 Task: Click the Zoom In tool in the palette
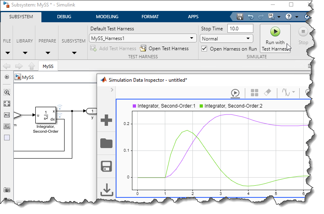(x=7, y=92)
